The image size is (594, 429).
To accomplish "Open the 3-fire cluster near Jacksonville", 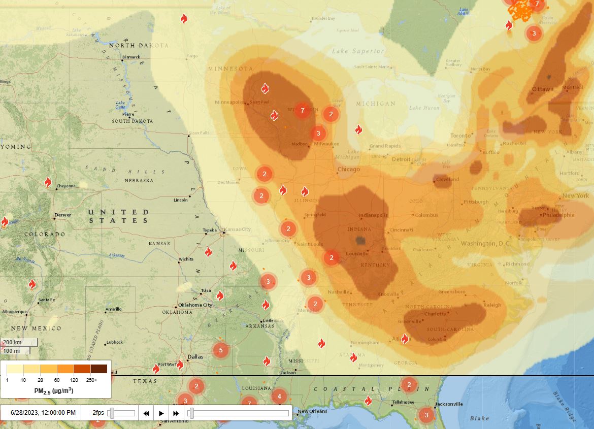I will tap(426, 415).
